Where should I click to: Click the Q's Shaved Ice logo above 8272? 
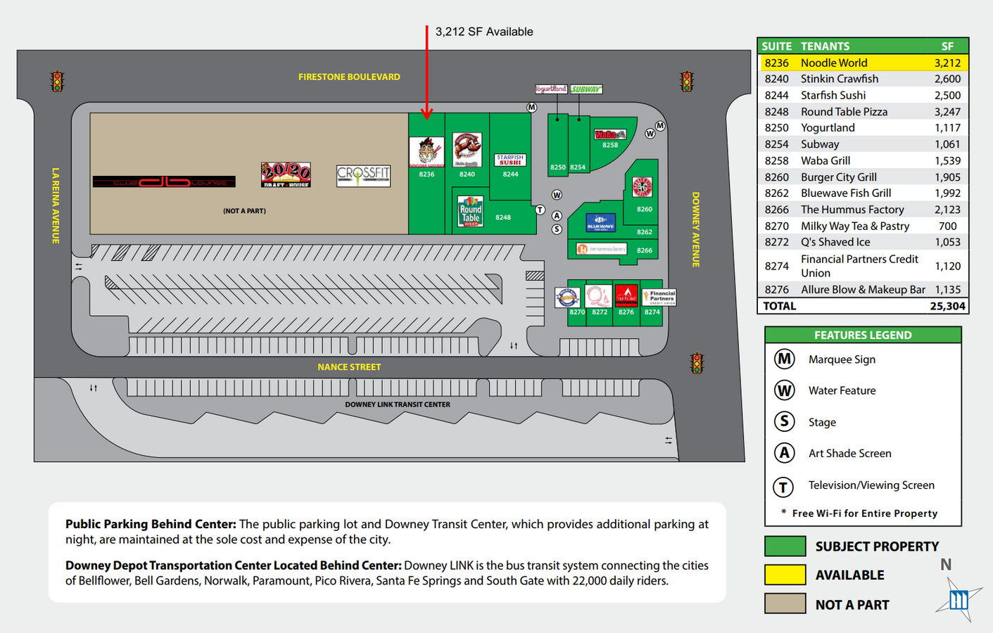pos(598,296)
